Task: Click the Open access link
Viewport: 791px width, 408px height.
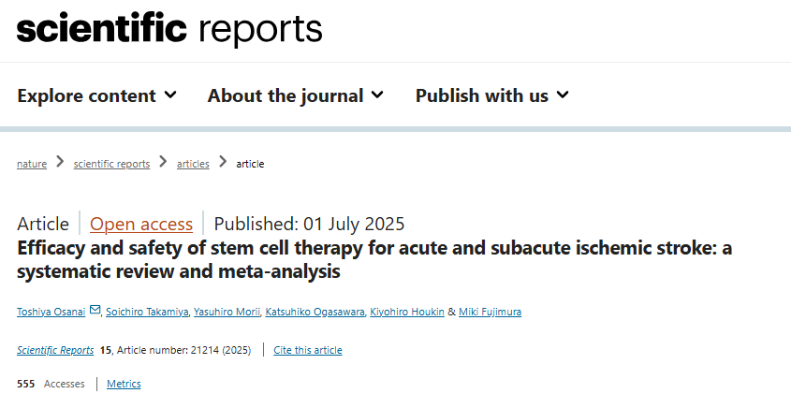Action: click(x=141, y=224)
